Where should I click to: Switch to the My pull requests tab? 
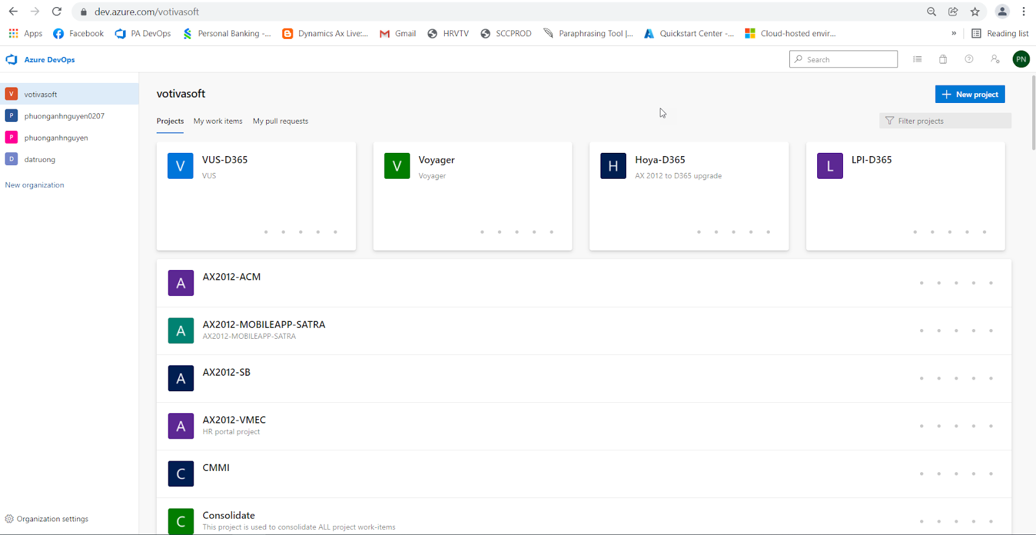point(280,121)
